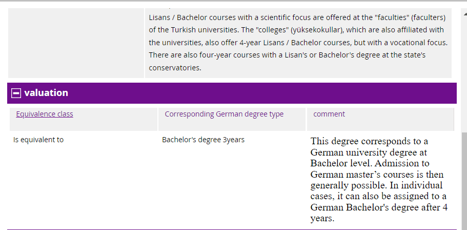This screenshot has width=467, height=230.
Task: Click the 'valuation' section heading text
Action: (x=46, y=93)
